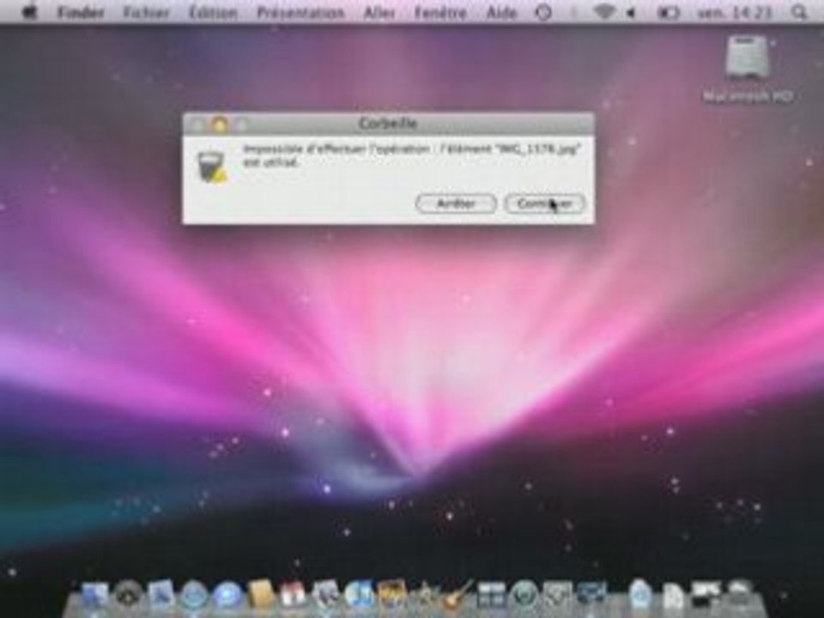Click the Corbeille dialog title bar
The width and height of the screenshot is (824, 618).
click(388, 124)
